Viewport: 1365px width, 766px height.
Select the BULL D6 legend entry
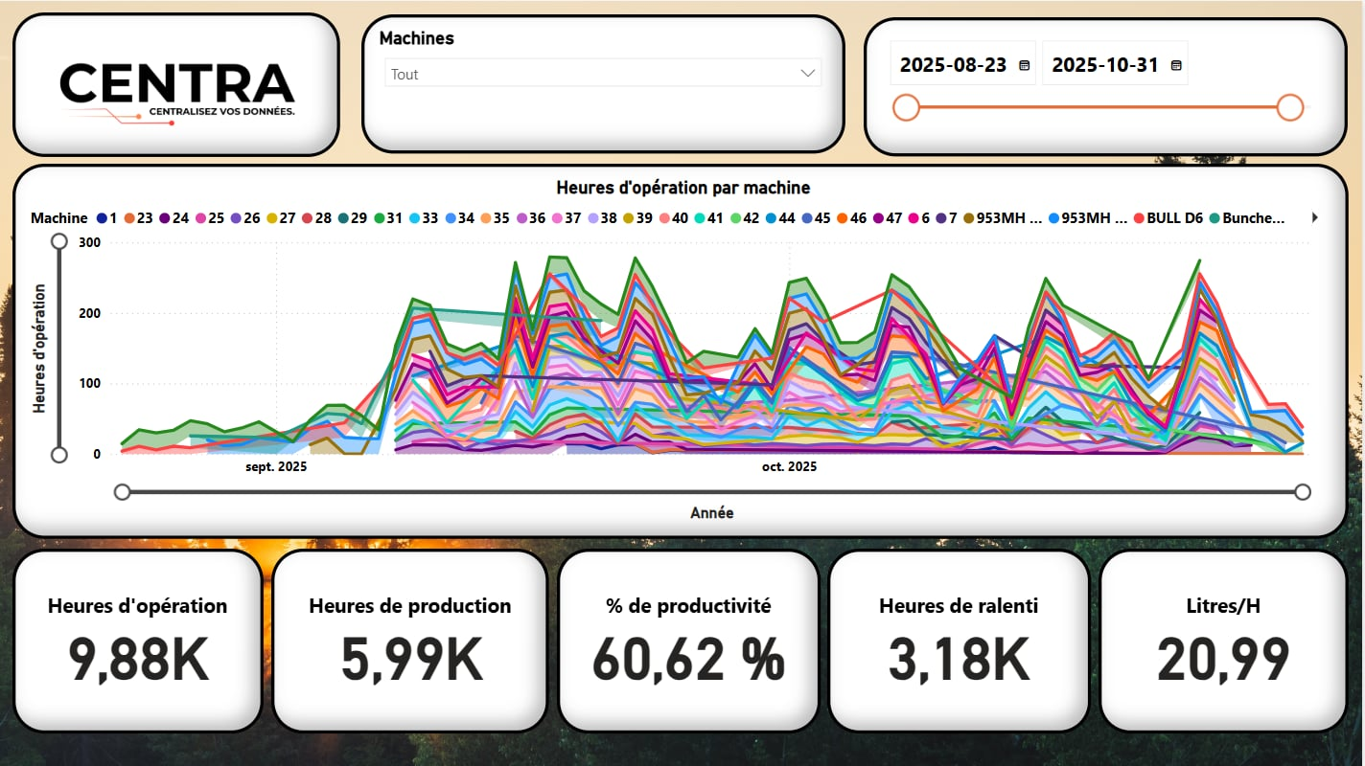click(1168, 217)
